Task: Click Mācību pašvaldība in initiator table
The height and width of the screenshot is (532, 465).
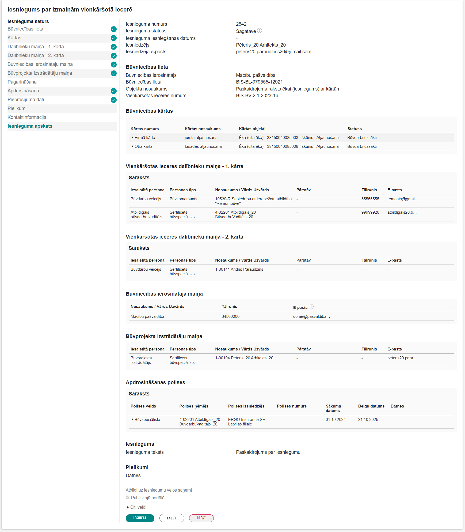Action: click(x=147, y=316)
